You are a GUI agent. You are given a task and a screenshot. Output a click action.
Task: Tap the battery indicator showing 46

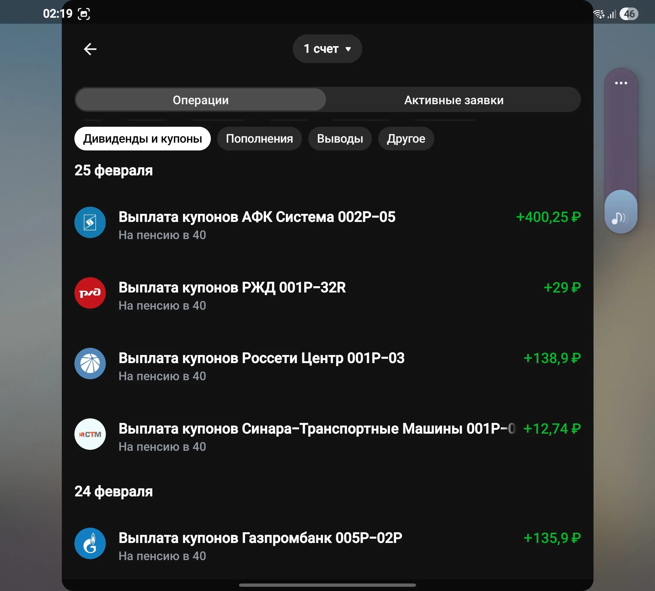[629, 14]
